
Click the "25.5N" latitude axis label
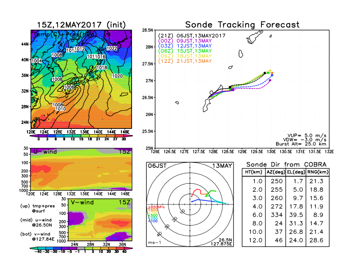pos(148,131)
